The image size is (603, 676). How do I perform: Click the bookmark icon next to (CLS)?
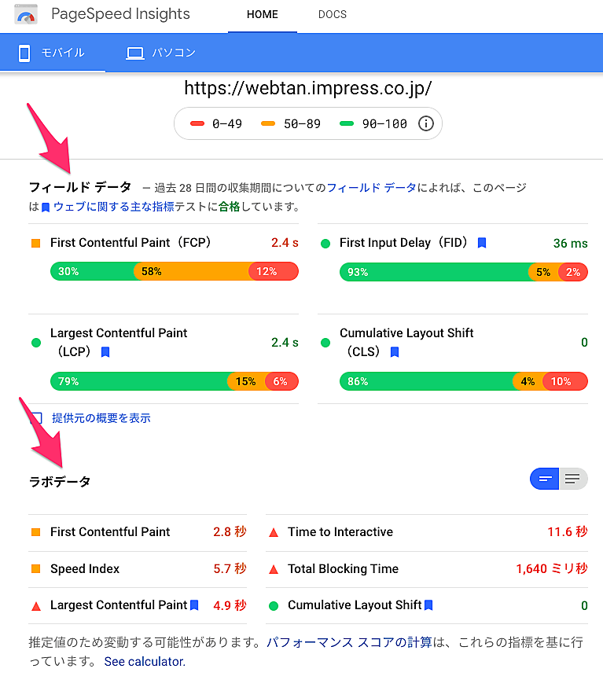(x=395, y=352)
